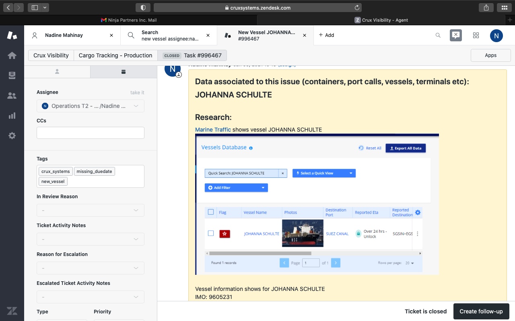The image size is (515, 321).
Task: Expand the Escalated Ticket Activity Notes dropdown
Action: (91, 297)
